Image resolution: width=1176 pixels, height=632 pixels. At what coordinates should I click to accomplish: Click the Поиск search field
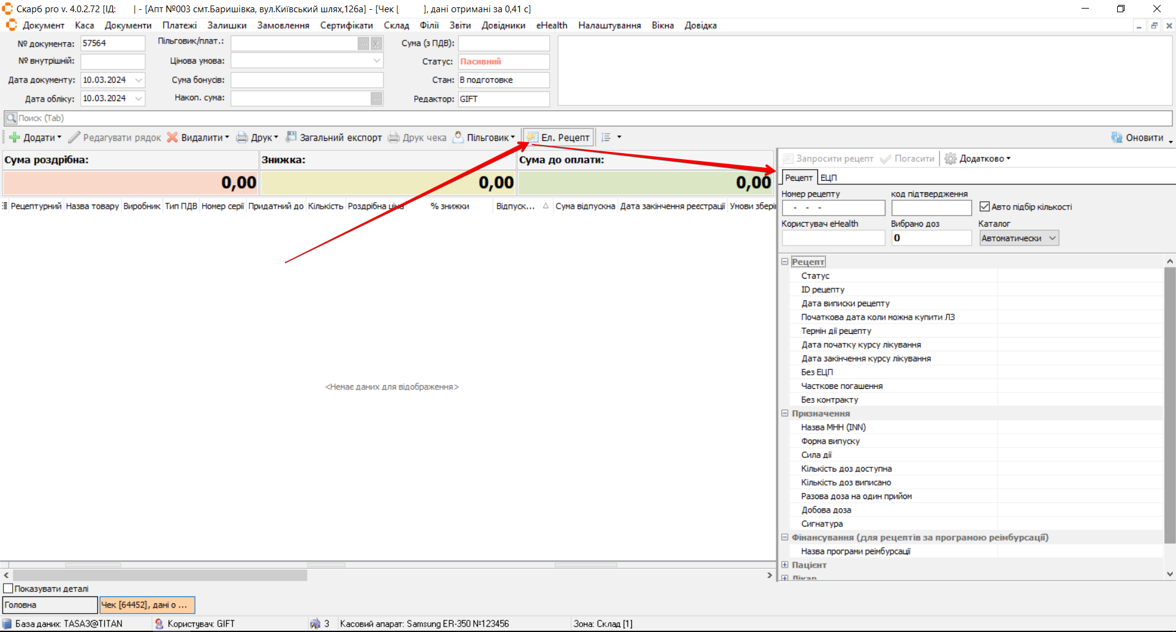tap(588, 118)
